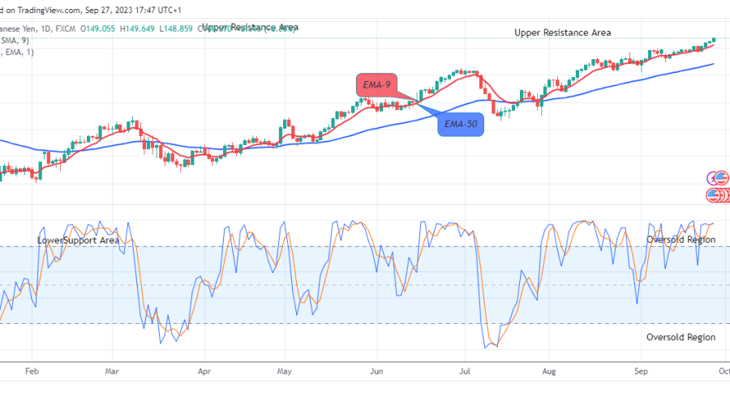Viewport: 730px width, 405px height.
Task: Select right-side 'Upper Resistance Area' text label
Action: (562, 32)
